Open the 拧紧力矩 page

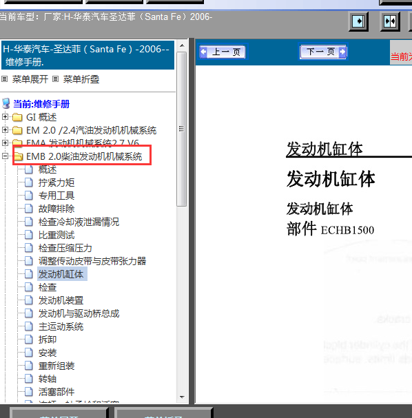click(x=56, y=182)
